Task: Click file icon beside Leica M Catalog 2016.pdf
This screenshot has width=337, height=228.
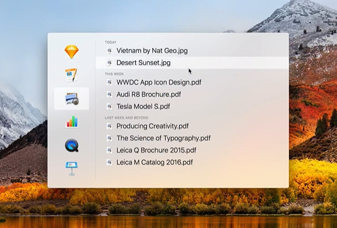Action: click(x=109, y=162)
